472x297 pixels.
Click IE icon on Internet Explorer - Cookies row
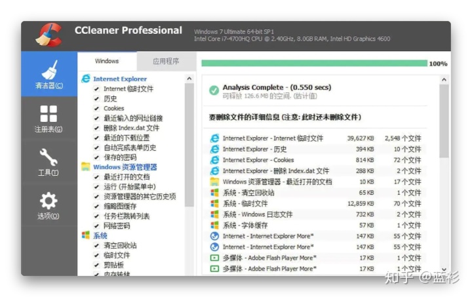214,160
